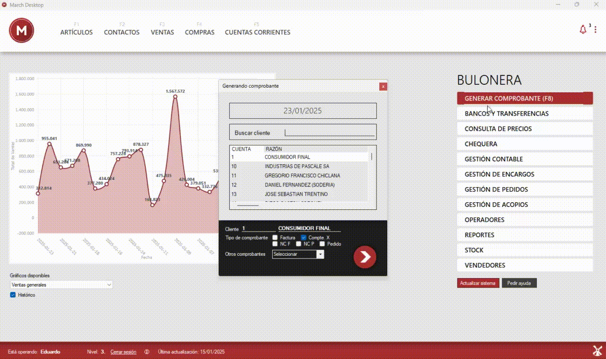Open the three-dot options menu
This screenshot has height=359, width=606.
tap(596, 29)
